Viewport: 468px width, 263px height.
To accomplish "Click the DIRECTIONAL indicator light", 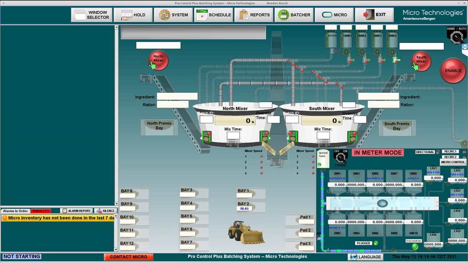I will 438,152.
